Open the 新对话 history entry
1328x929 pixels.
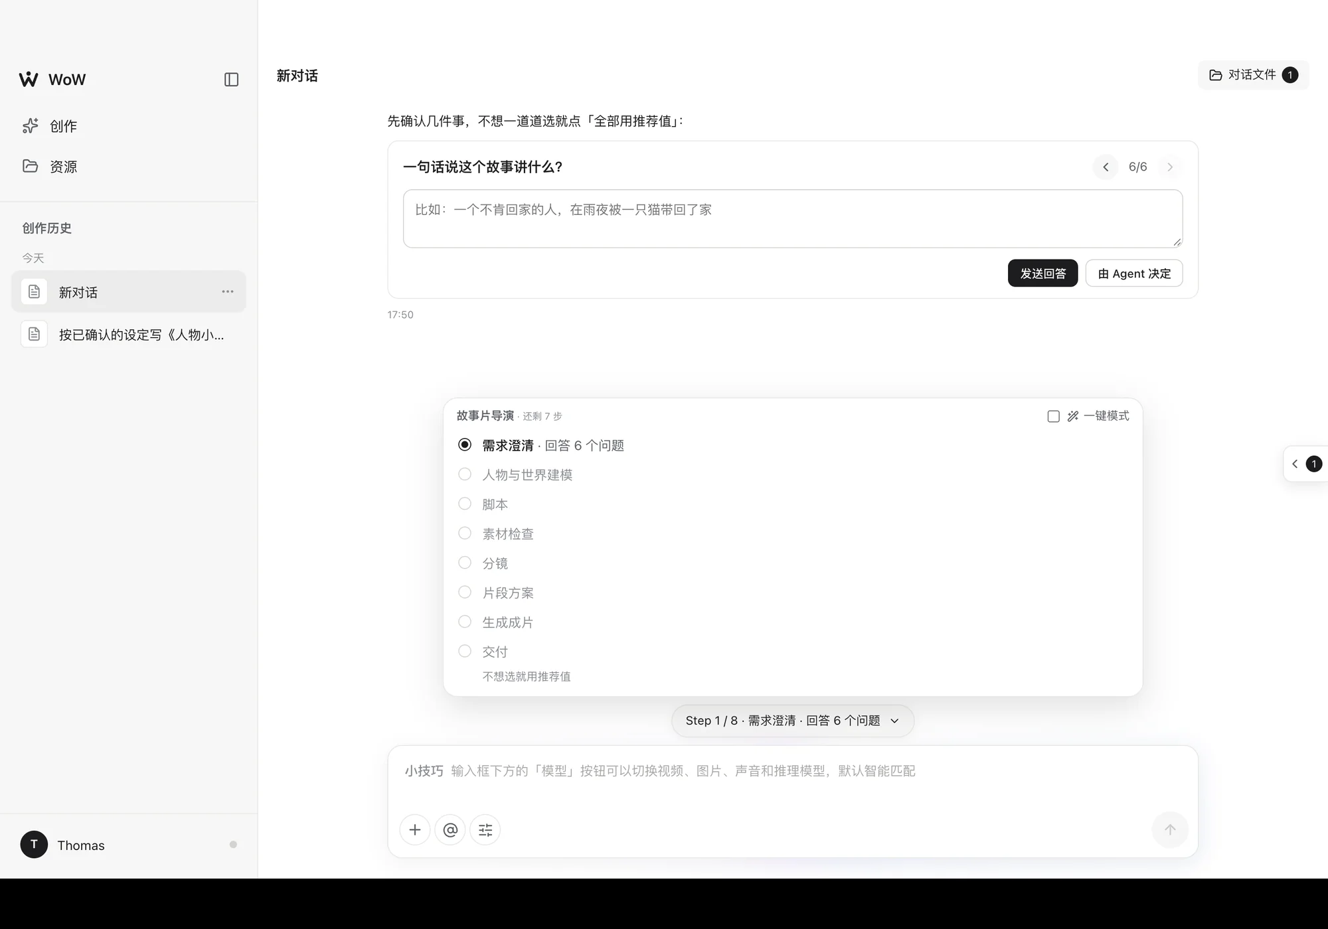(129, 291)
